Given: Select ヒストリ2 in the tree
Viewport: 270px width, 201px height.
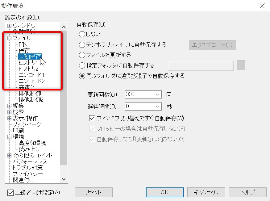Looking at the screenshot, I should (28, 69).
